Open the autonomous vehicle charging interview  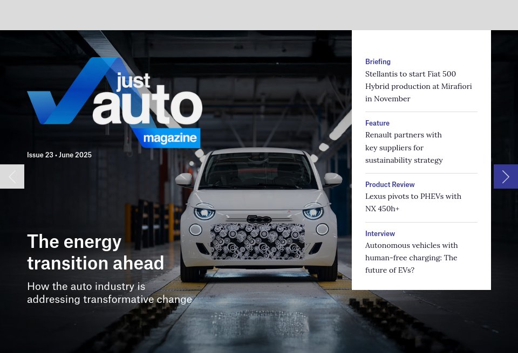click(411, 258)
